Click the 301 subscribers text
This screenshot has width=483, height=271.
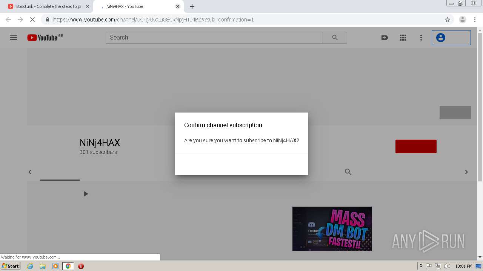[x=98, y=152]
